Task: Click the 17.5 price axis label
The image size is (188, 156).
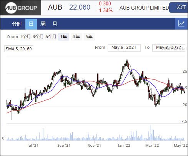Action: point(183,121)
